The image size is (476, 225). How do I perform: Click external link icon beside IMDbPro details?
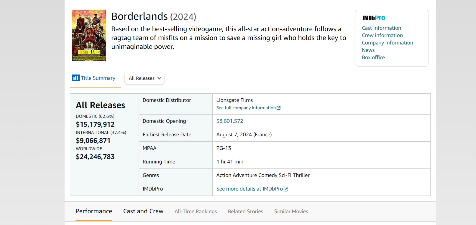pyautogui.click(x=286, y=189)
